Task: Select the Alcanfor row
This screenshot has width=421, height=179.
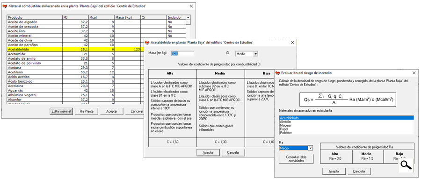Action: coord(75,100)
